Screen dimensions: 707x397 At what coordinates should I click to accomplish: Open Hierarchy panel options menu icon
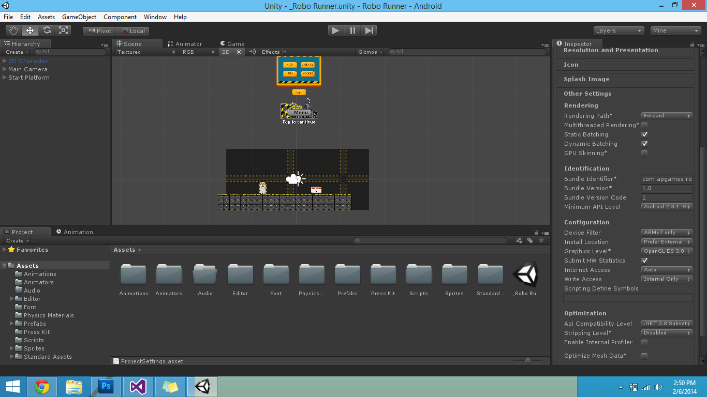coord(105,45)
